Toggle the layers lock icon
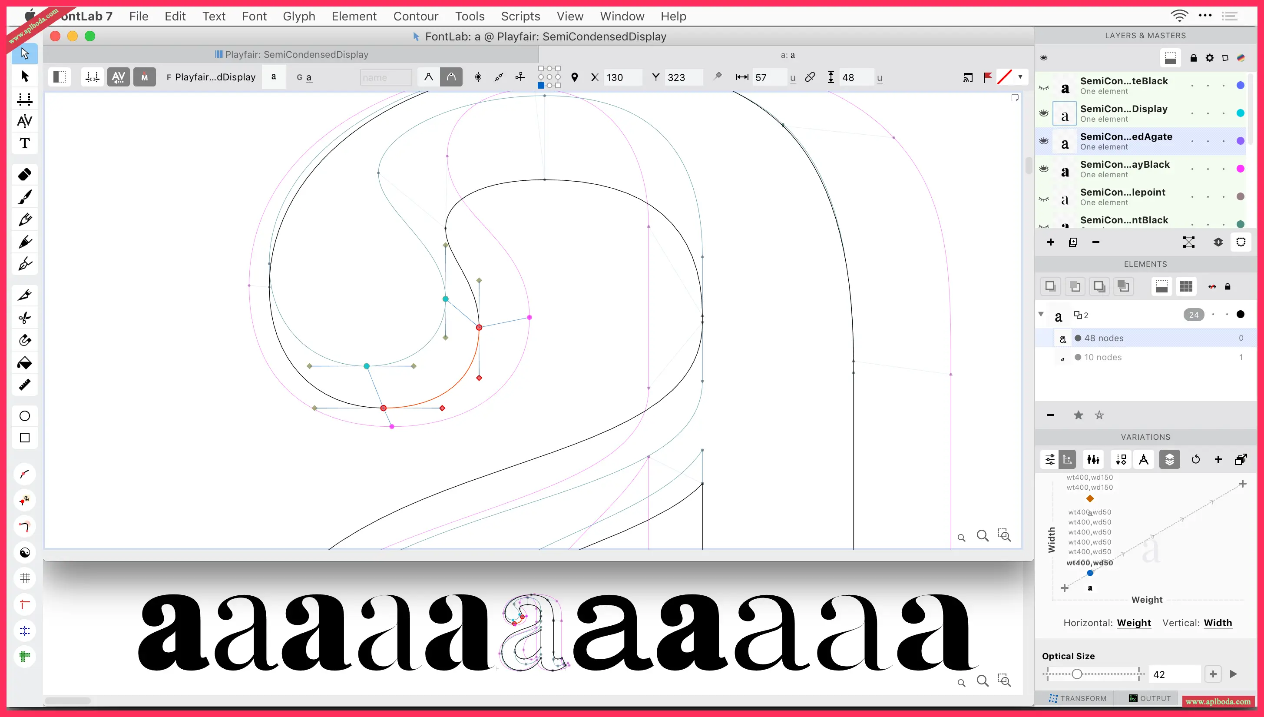 tap(1193, 58)
